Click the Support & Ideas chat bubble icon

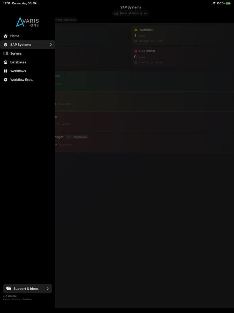click(9, 289)
